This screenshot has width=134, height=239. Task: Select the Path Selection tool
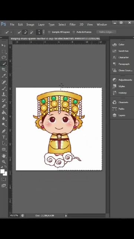[x=4, y=143]
